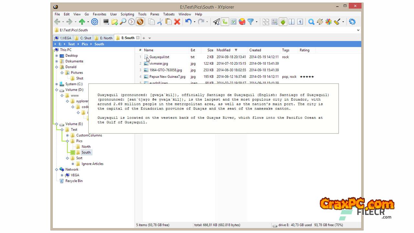Open Configuration with the gear icon
The height and width of the screenshot is (233, 414).
coord(352,22)
